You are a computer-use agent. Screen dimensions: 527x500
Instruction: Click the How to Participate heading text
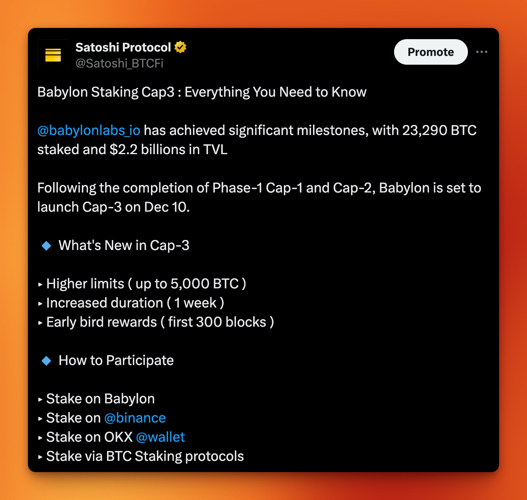(x=116, y=360)
